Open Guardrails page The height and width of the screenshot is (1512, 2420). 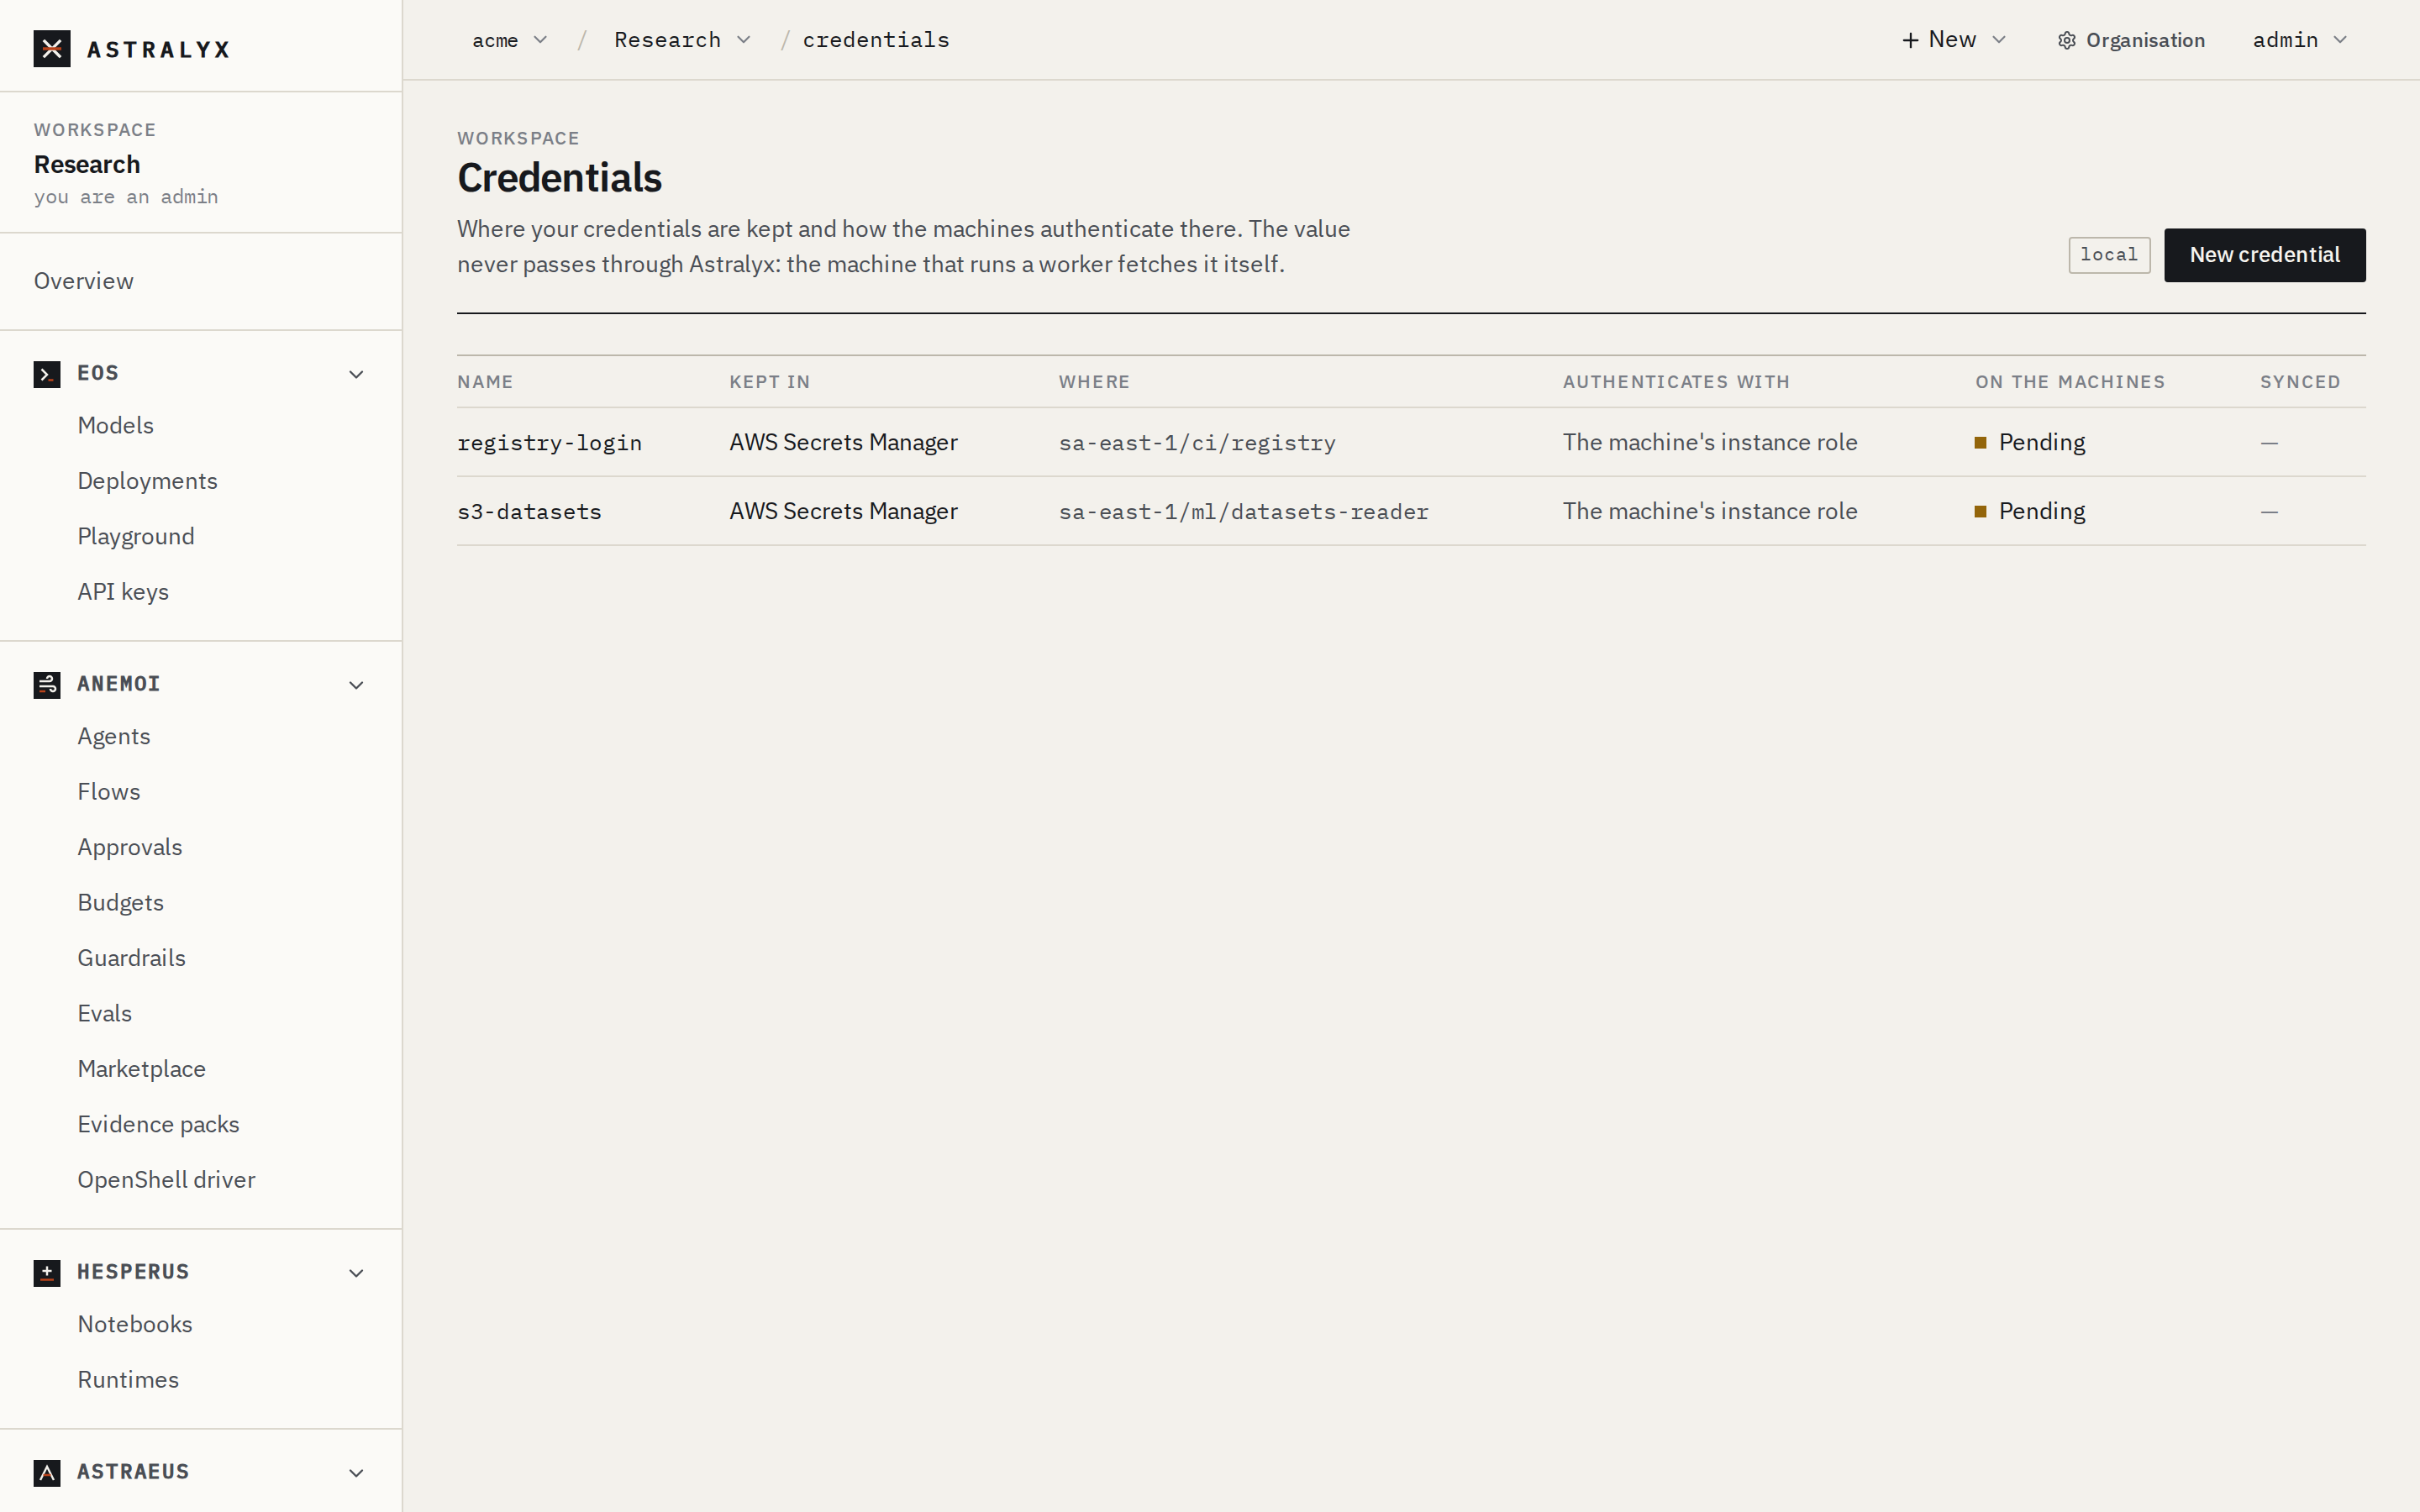[132, 958]
